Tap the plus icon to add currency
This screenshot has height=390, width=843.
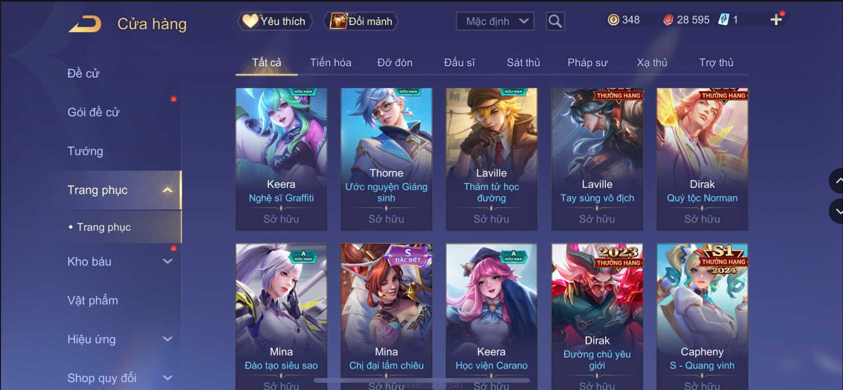tap(776, 20)
